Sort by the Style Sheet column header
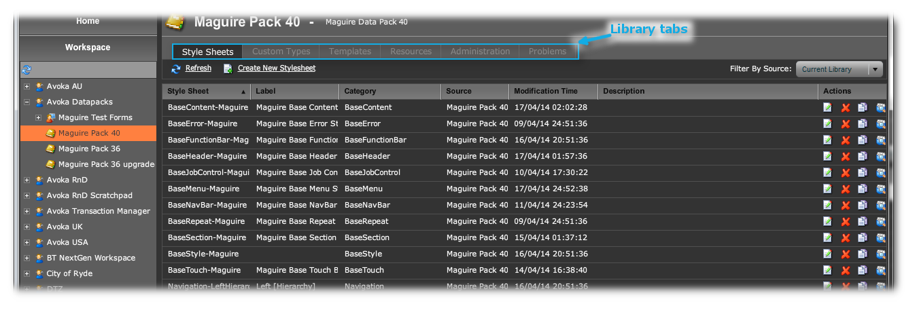 (206, 91)
